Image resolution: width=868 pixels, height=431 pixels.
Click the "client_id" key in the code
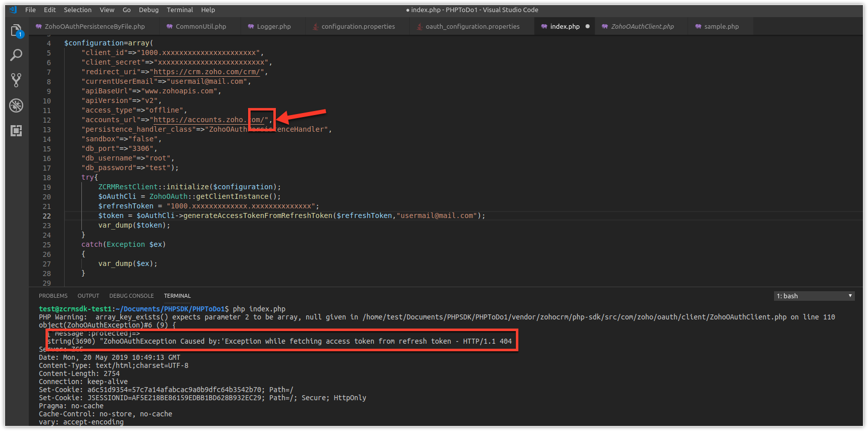coord(105,52)
